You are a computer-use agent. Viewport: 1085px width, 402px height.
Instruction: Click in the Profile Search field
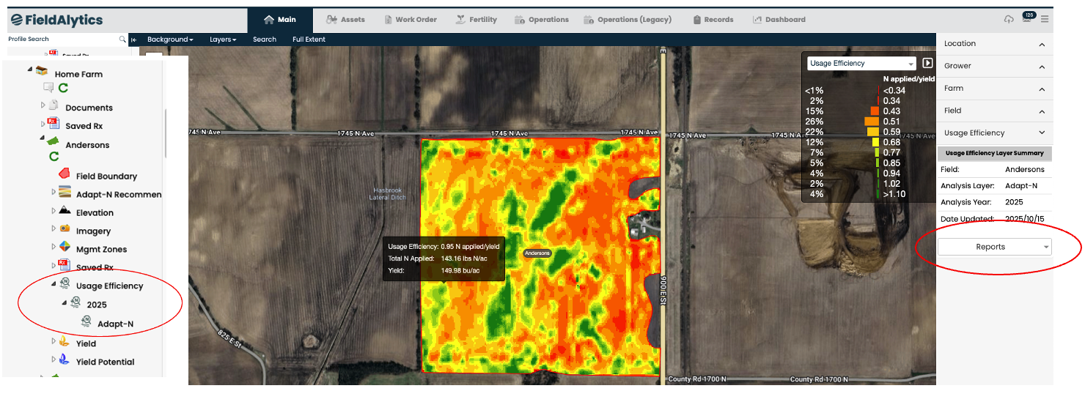pyautogui.click(x=62, y=40)
